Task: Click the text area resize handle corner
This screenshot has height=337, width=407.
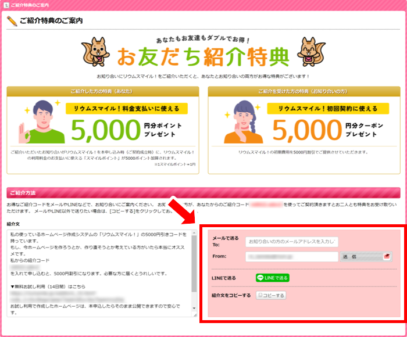Action: point(195,315)
